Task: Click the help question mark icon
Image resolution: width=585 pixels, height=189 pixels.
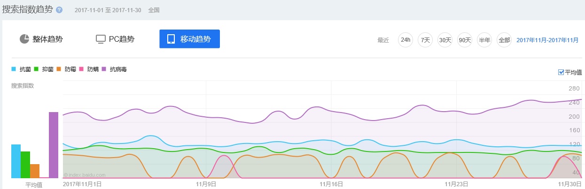Action: click(x=59, y=10)
